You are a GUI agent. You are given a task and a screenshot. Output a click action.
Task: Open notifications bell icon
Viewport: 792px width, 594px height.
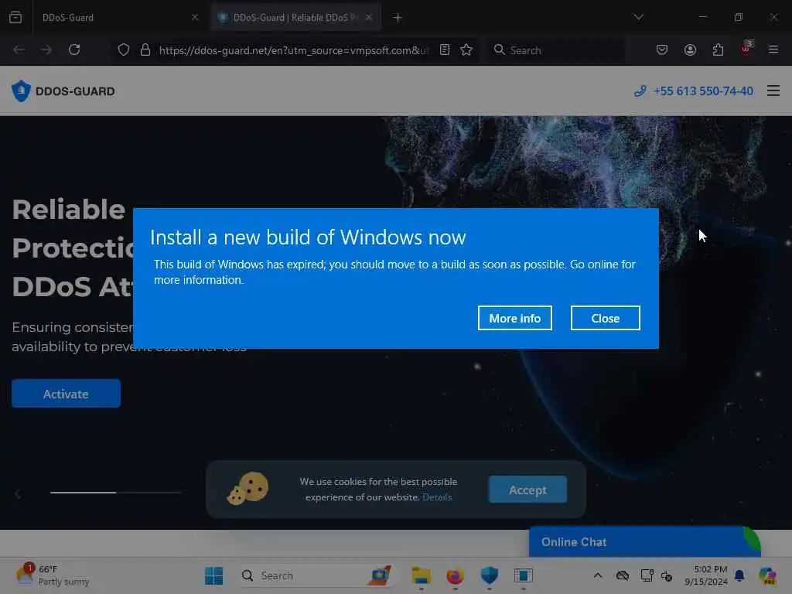[739, 575]
